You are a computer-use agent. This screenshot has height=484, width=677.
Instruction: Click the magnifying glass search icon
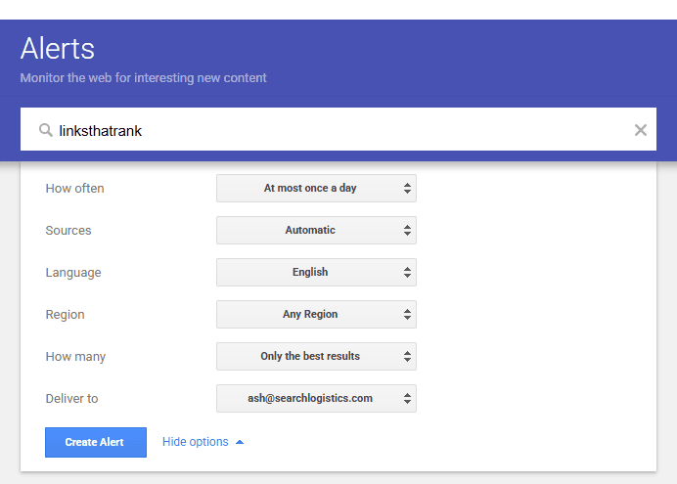45,130
